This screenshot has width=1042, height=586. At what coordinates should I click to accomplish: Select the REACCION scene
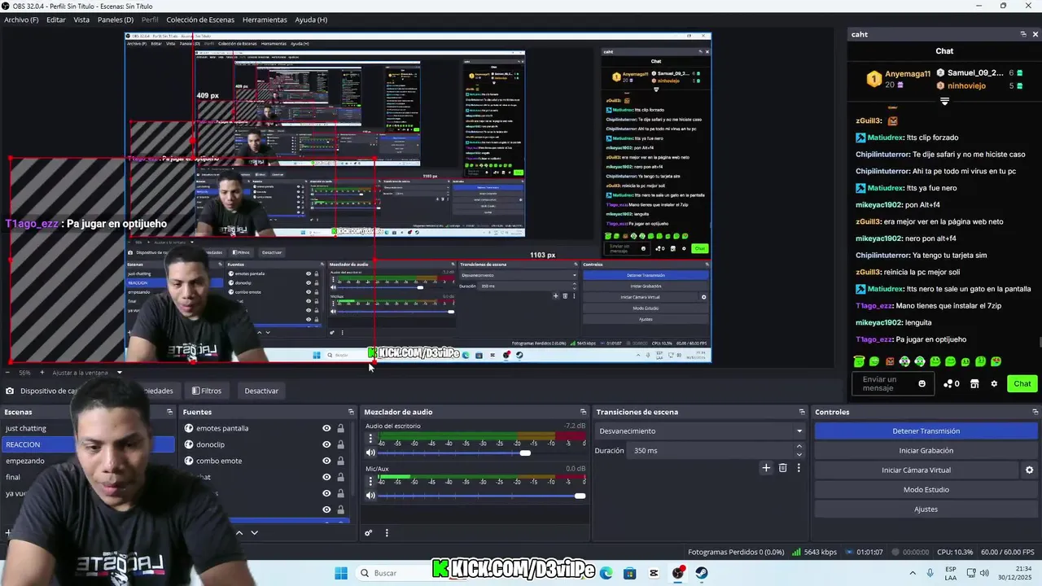[88, 444]
